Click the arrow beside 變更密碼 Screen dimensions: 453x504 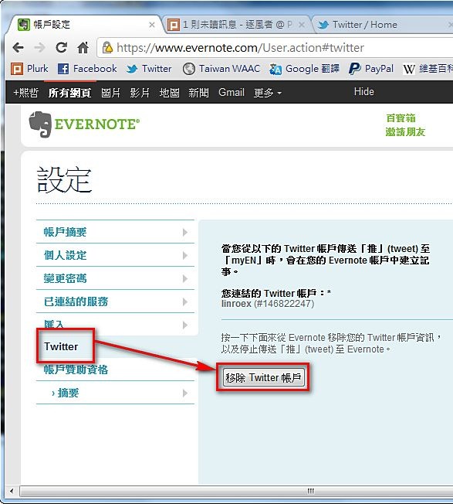click(x=184, y=278)
